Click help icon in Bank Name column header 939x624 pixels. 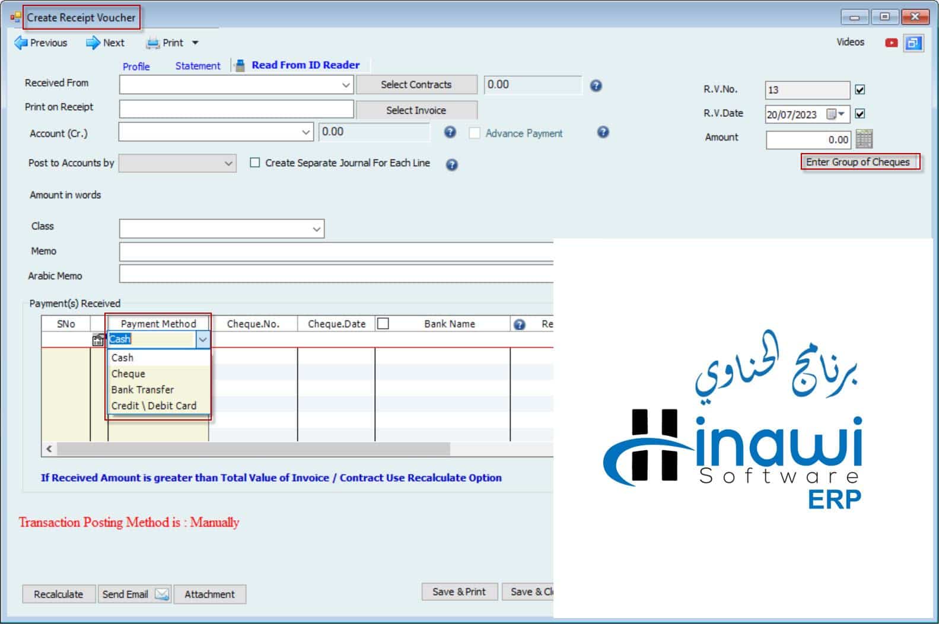pos(520,324)
